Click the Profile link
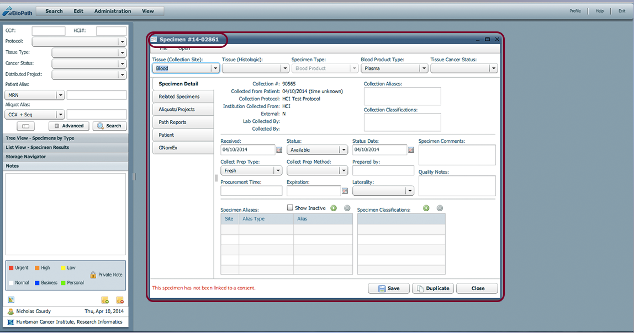Viewport: 634px width, 333px height. click(x=575, y=11)
